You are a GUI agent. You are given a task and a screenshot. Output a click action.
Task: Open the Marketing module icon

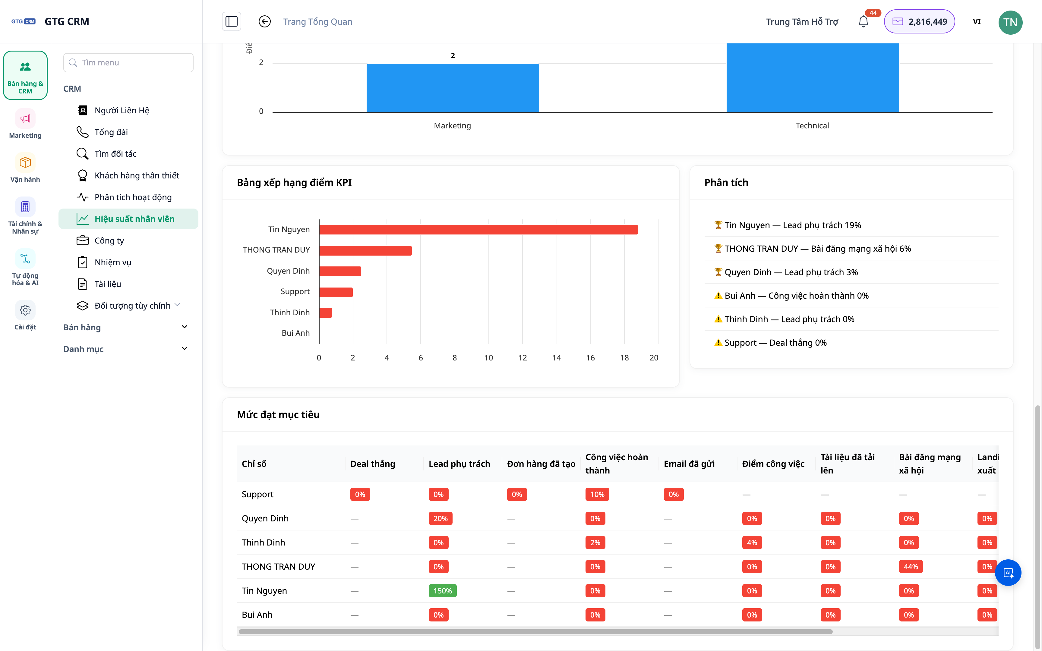(x=25, y=118)
